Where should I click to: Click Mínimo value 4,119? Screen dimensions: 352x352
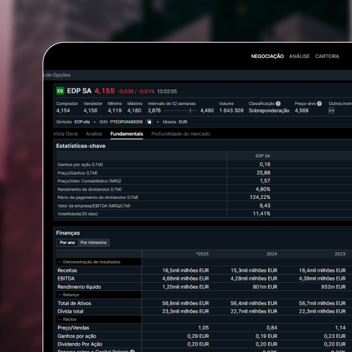pyautogui.click(x=115, y=110)
